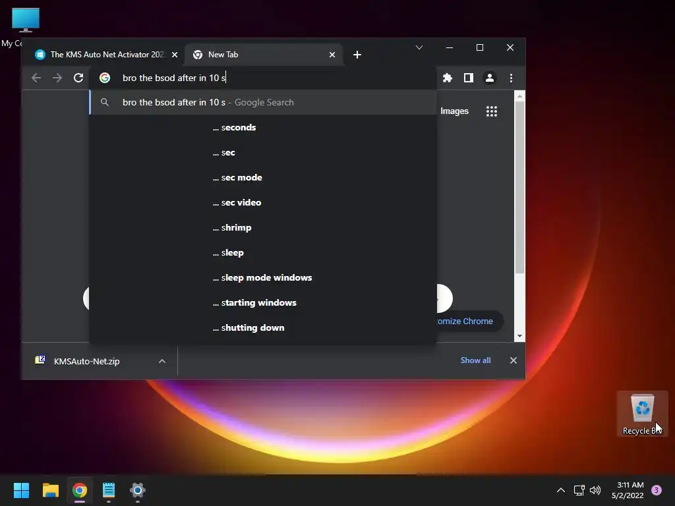Reload the page with the refresh icon
This screenshot has width=675, height=506.
pos(78,78)
